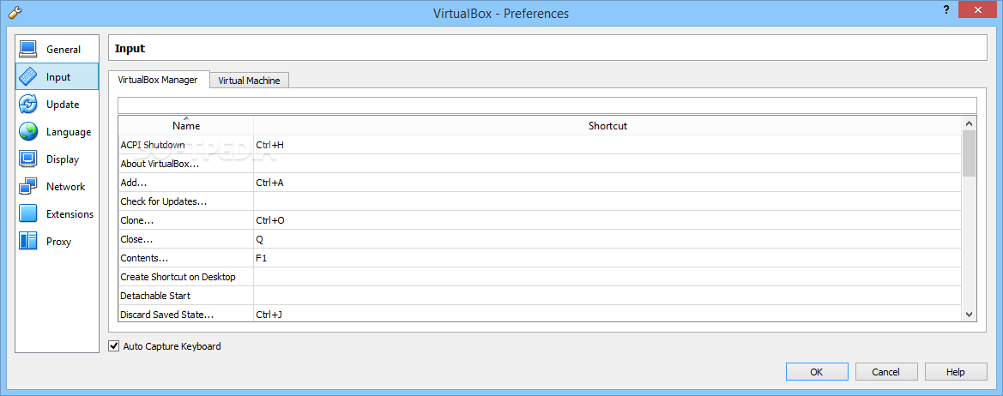The width and height of the screenshot is (1003, 396).
Task: Open the General settings icon
Action: pos(28,50)
